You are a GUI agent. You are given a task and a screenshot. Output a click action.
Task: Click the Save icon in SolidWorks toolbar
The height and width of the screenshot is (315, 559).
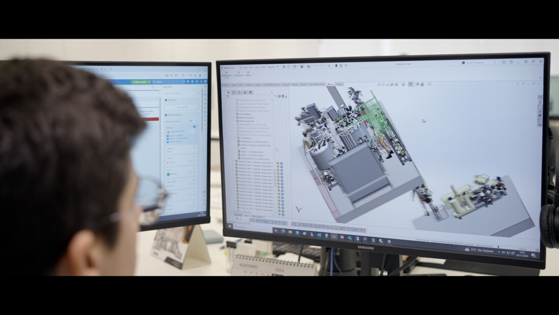point(301,66)
